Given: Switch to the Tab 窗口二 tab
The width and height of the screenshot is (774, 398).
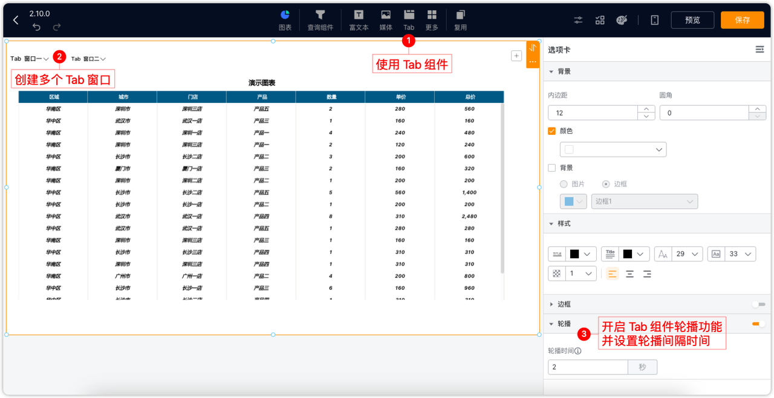Looking at the screenshot, I should [x=85, y=59].
